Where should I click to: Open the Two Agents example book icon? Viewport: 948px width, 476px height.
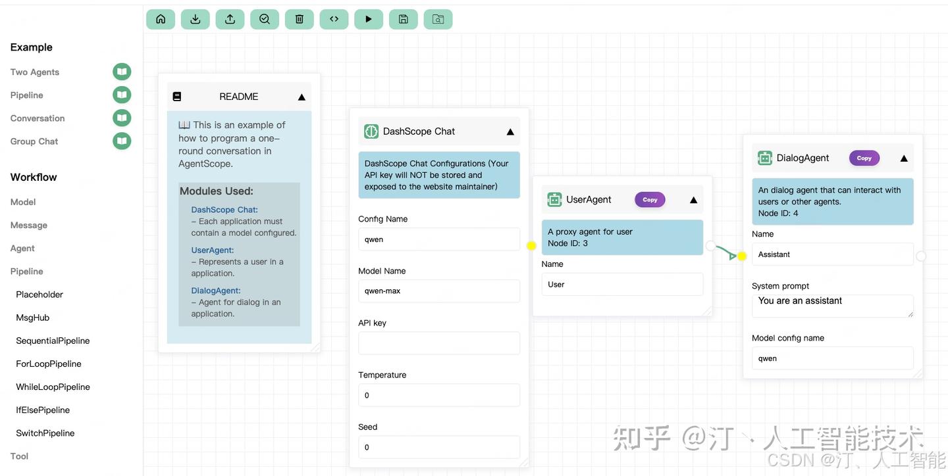click(x=121, y=71)
